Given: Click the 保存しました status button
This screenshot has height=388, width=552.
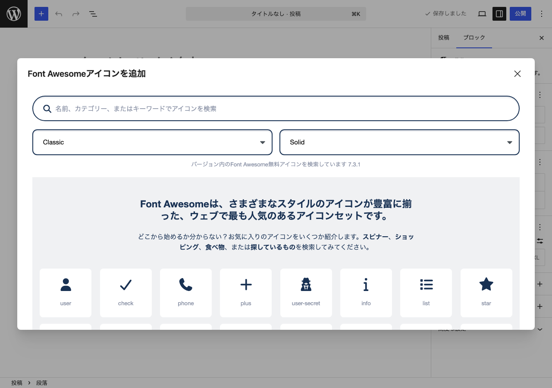Looking at the screenshot, I should tap(445, 14).
